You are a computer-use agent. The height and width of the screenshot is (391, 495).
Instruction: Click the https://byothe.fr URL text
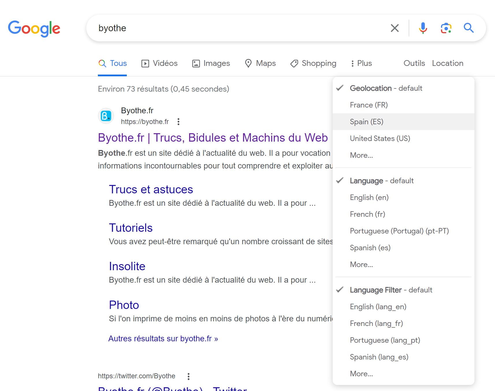click(x=145, y=122)
